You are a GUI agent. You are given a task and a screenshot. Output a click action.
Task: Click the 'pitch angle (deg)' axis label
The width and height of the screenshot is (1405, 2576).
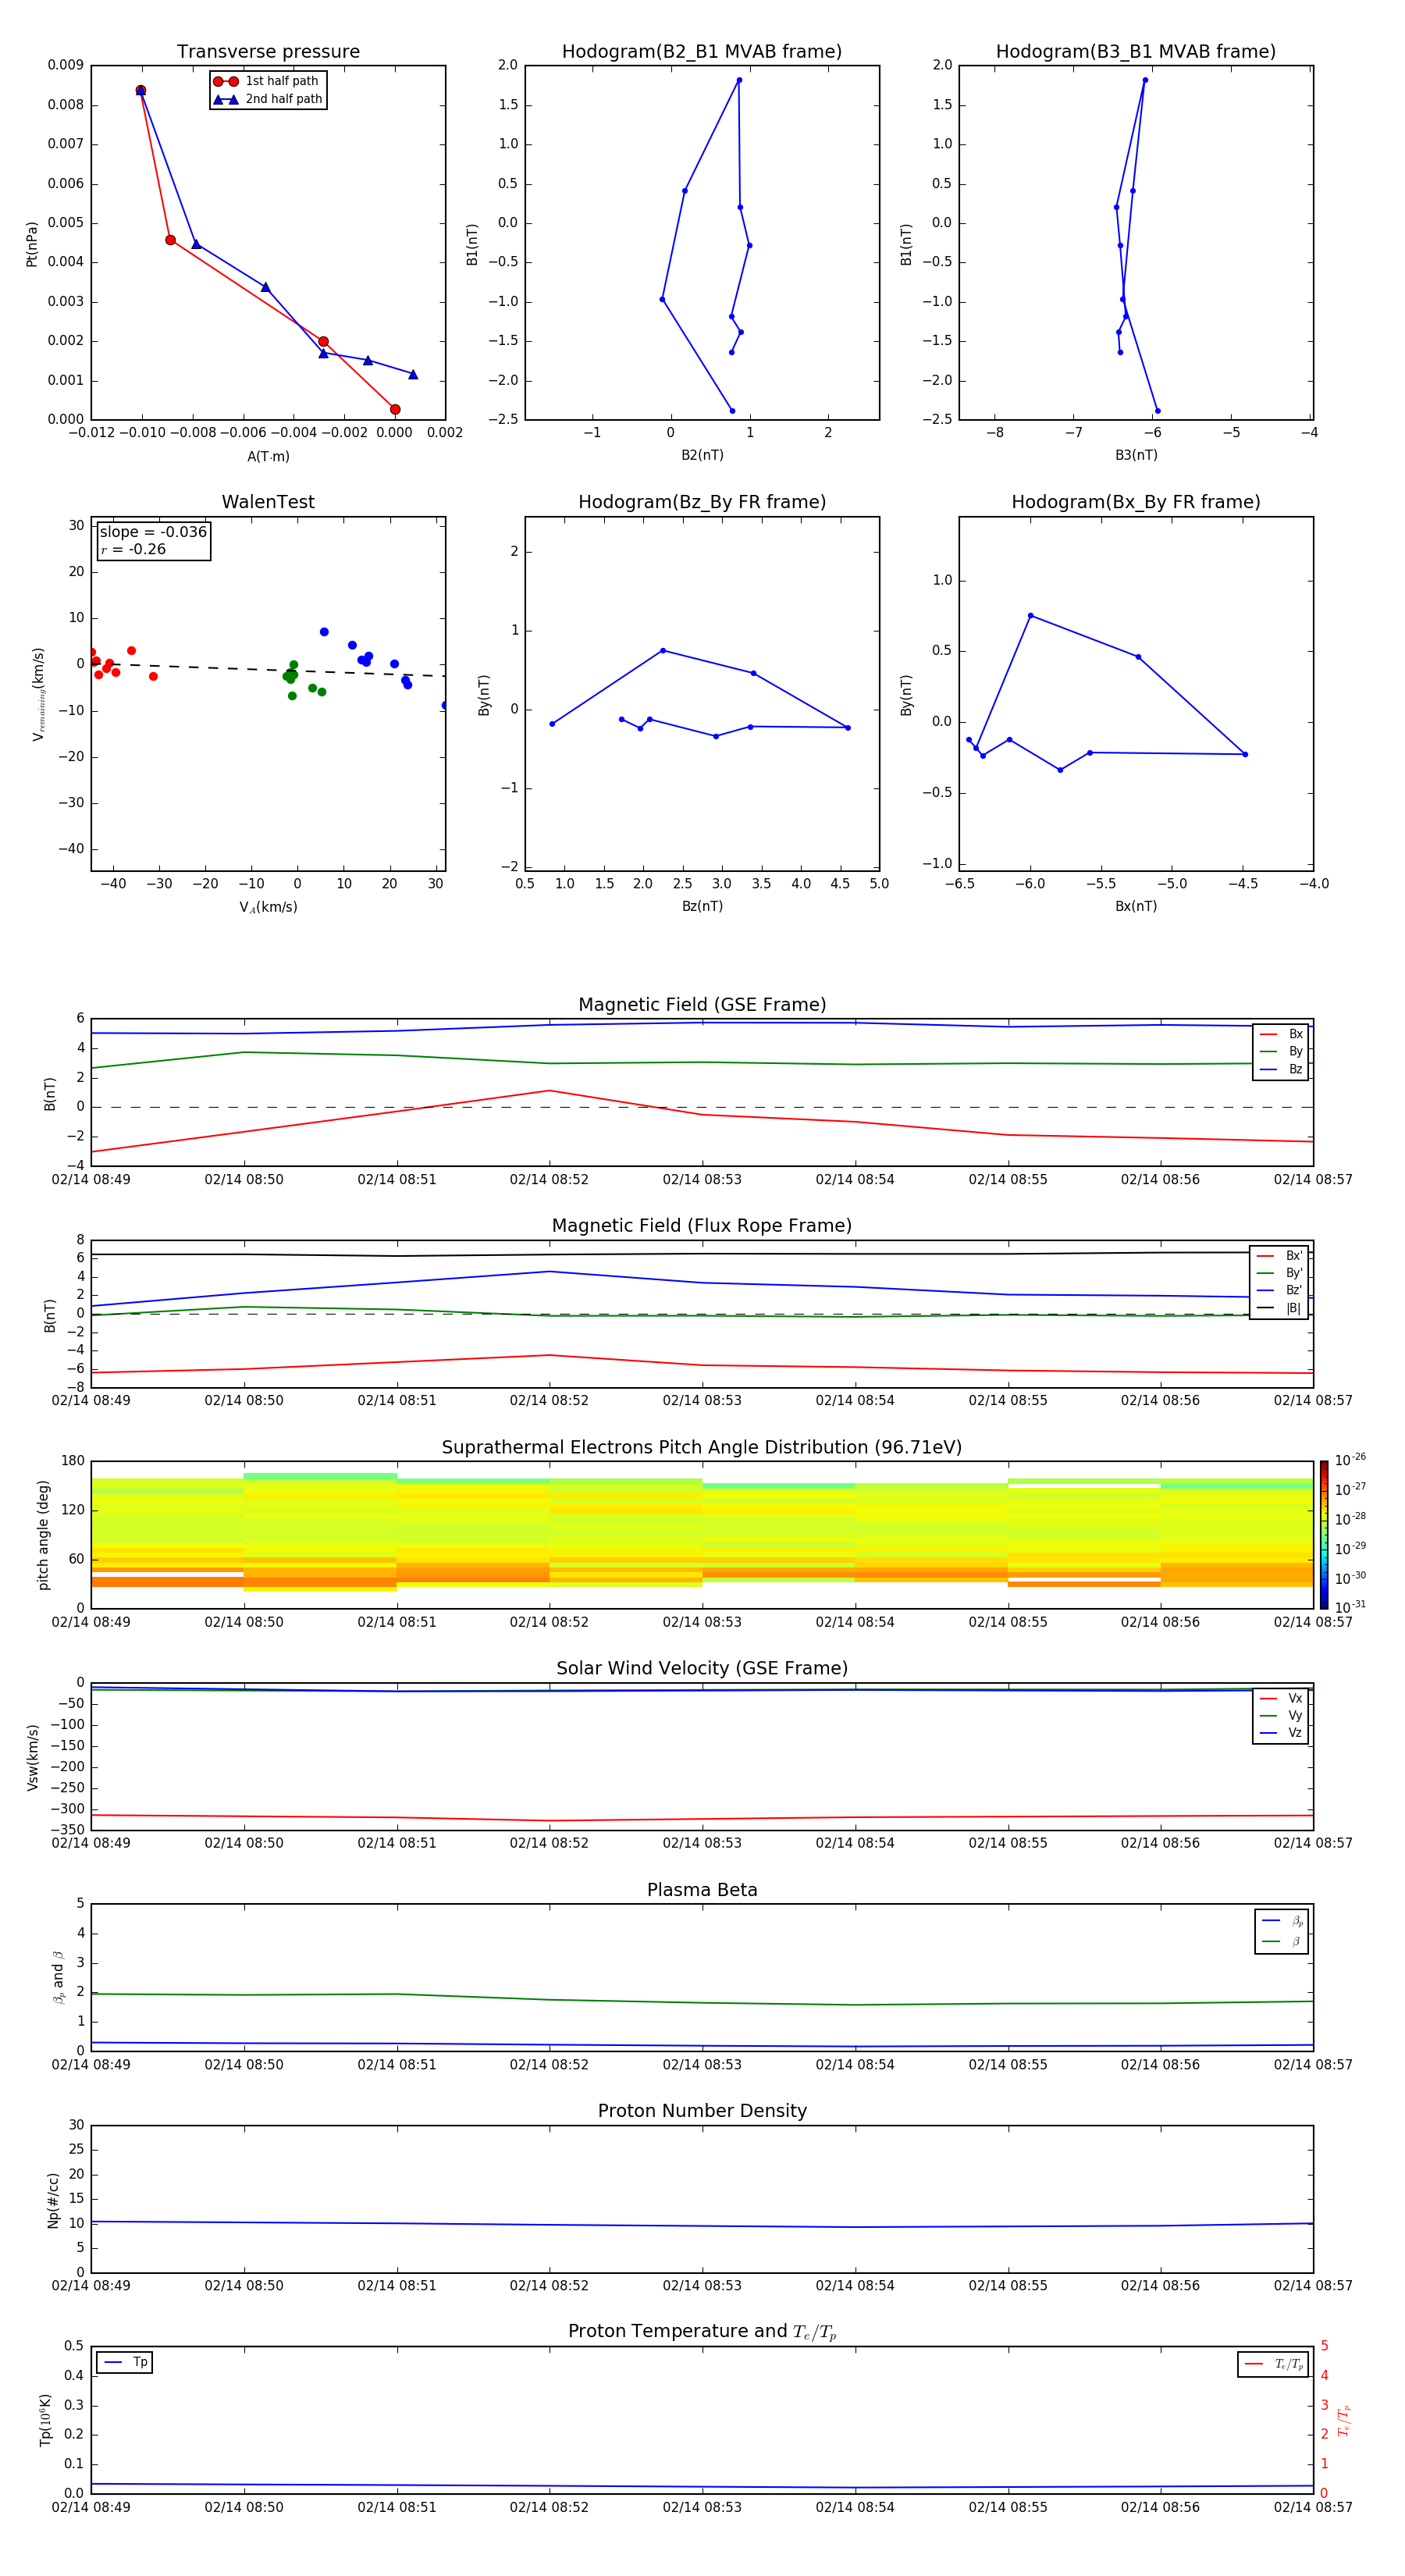(43, 1535)
